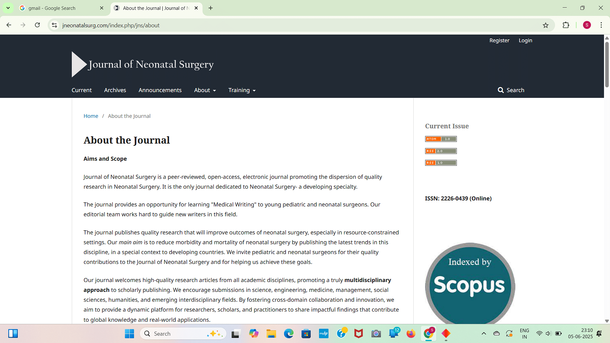
Task: Click the taskbar Search box
Action: click(183, 333)
